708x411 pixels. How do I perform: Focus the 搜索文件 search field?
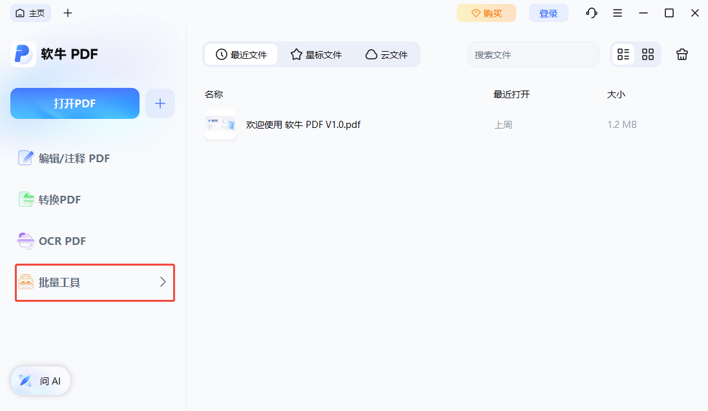(533, 55)
